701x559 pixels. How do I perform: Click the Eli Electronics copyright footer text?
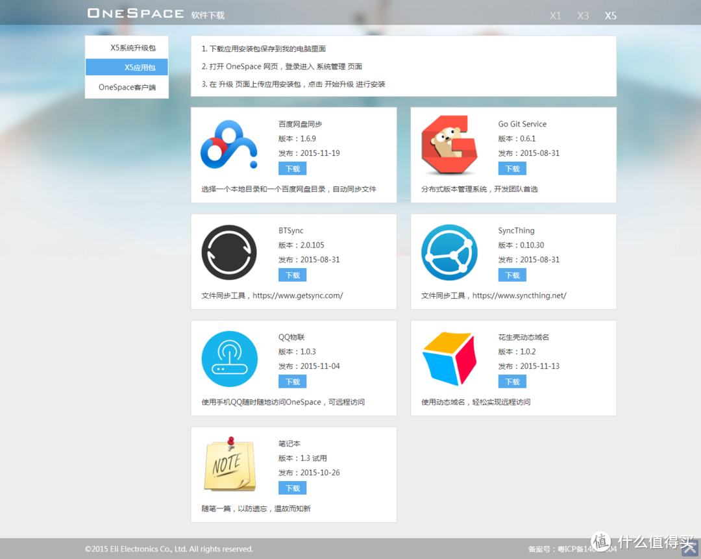169,549
